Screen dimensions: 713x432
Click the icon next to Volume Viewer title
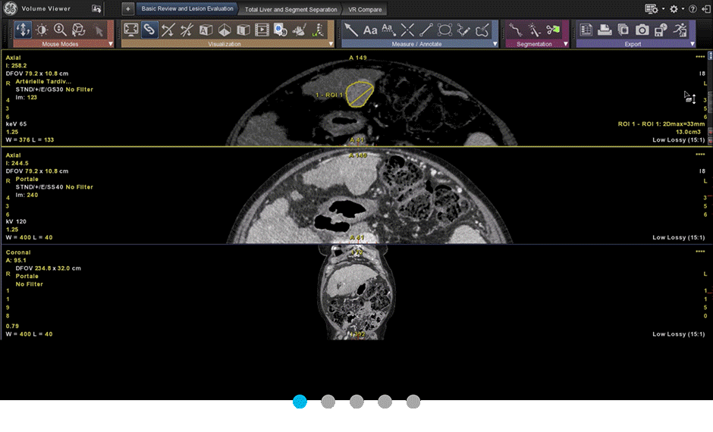tap(96, 8)
